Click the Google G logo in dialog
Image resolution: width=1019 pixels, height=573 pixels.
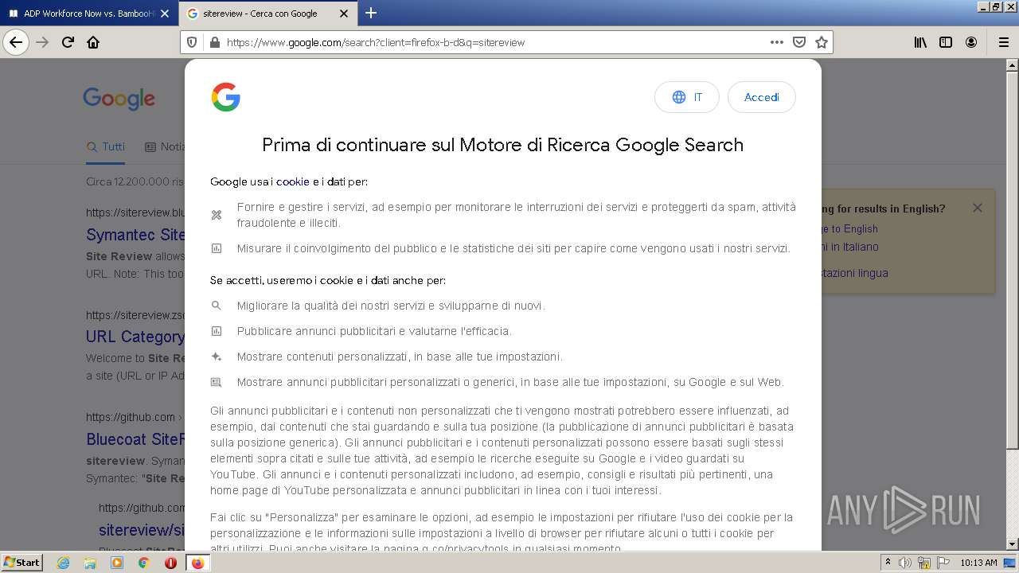226,97
